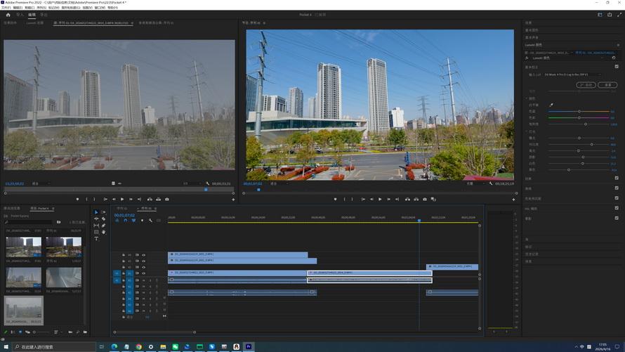Click the Razor tool icon

point(103,219)
